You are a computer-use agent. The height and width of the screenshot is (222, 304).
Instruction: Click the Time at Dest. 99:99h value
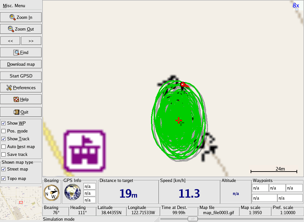(x=179, y=213)
